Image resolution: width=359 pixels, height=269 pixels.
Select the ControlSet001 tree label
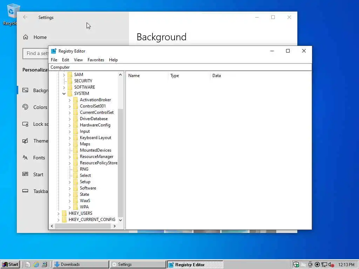[x=93, y=106]
